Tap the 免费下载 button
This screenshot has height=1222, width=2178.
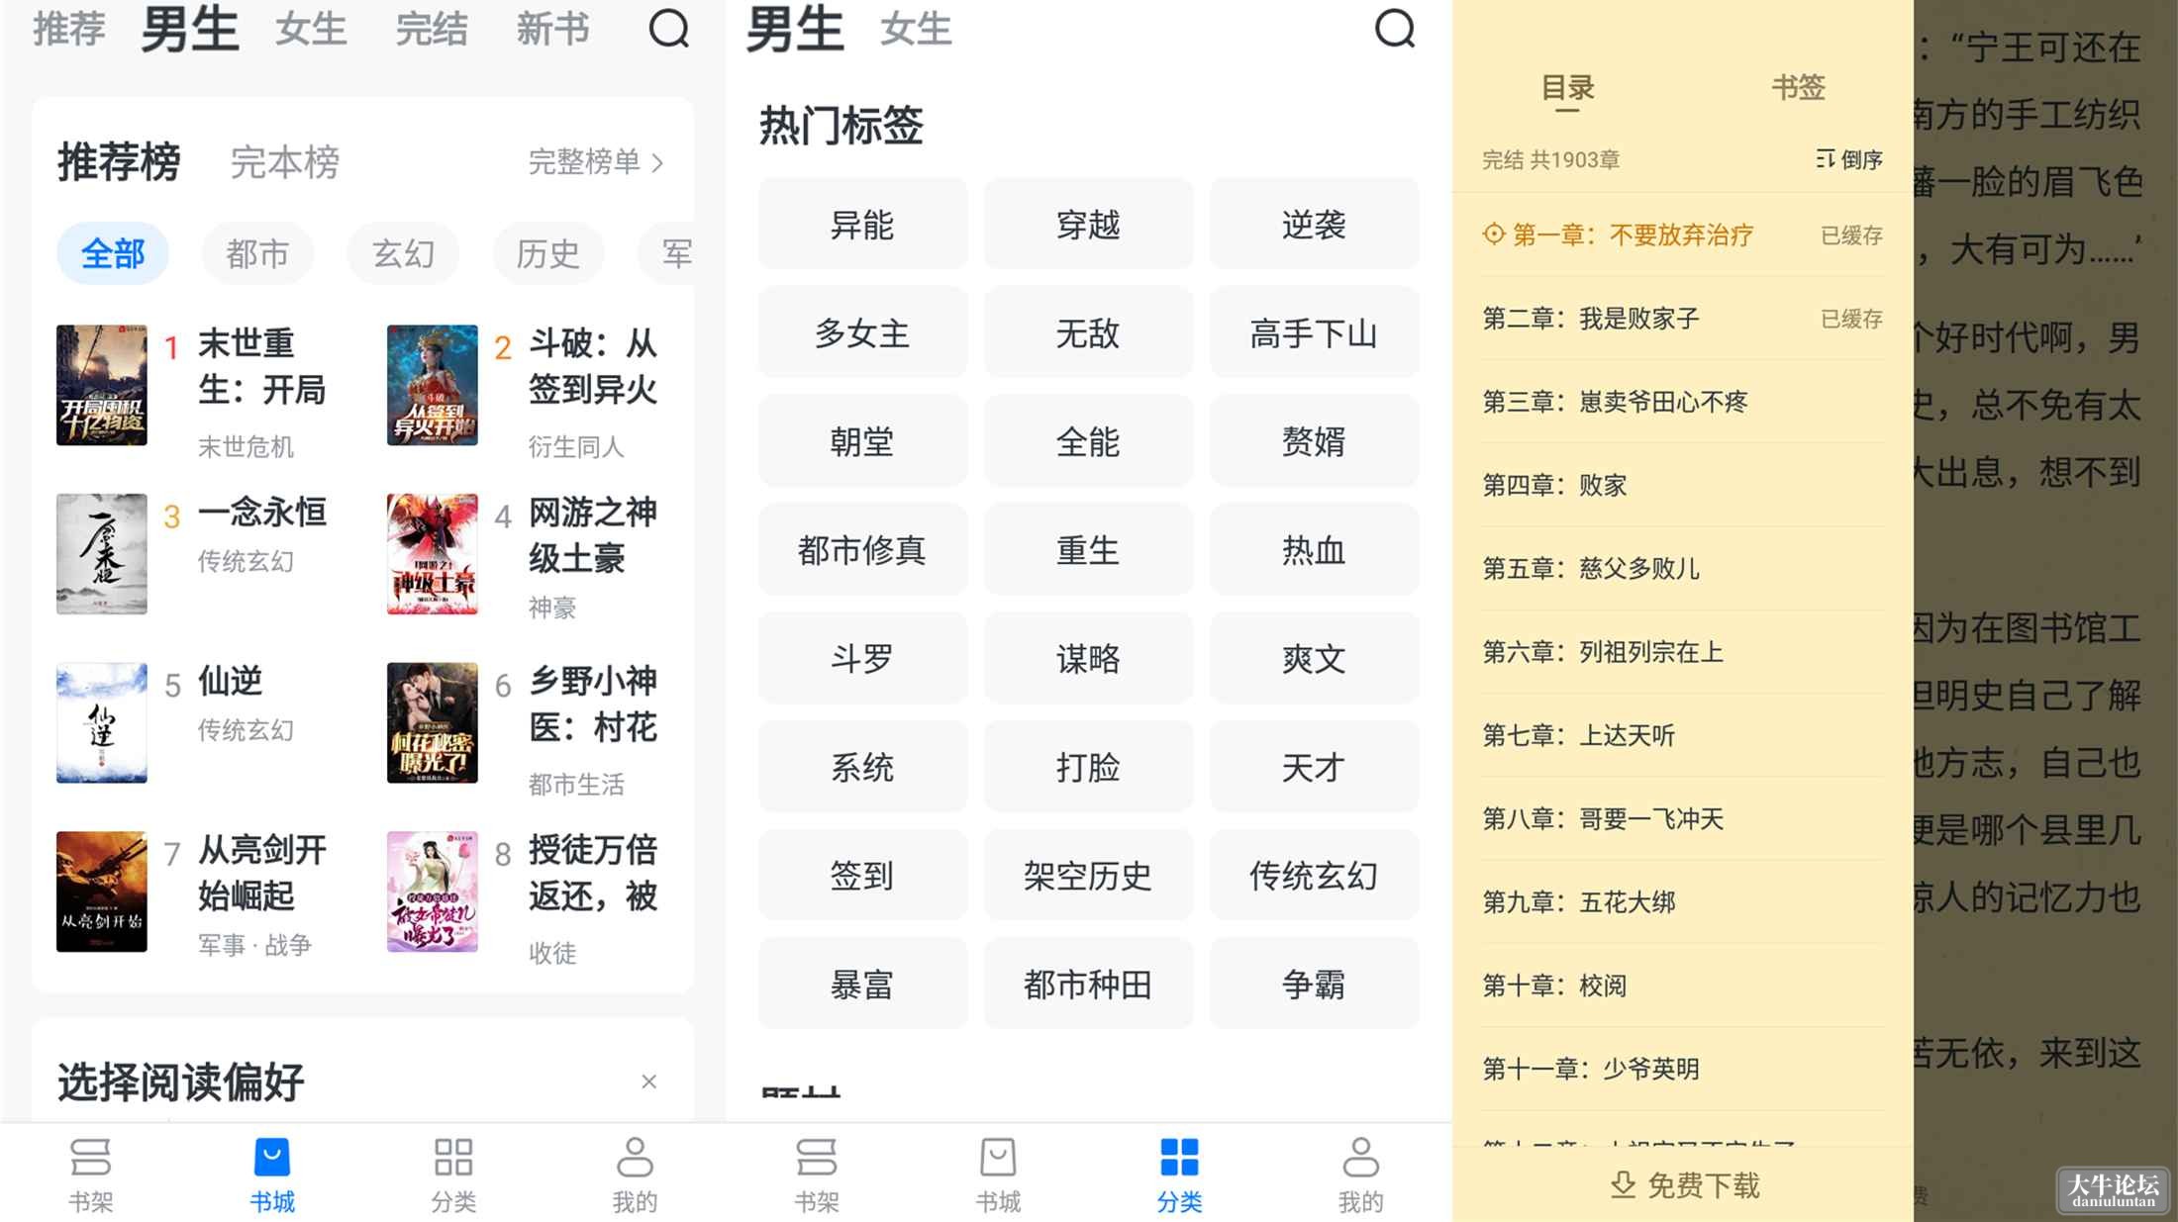[x=1684, y=1185]
